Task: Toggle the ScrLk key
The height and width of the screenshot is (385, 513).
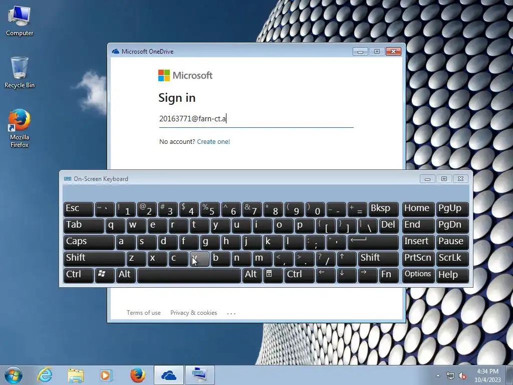Action: coord(452,259)
